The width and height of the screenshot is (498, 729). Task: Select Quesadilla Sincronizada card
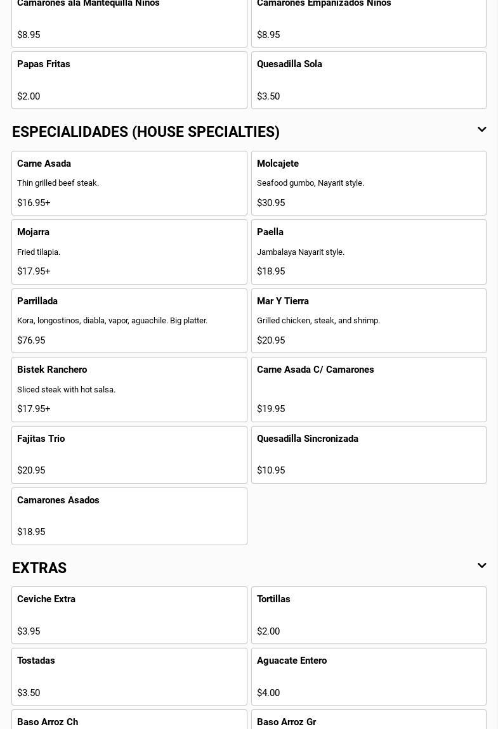click(369, 455)
